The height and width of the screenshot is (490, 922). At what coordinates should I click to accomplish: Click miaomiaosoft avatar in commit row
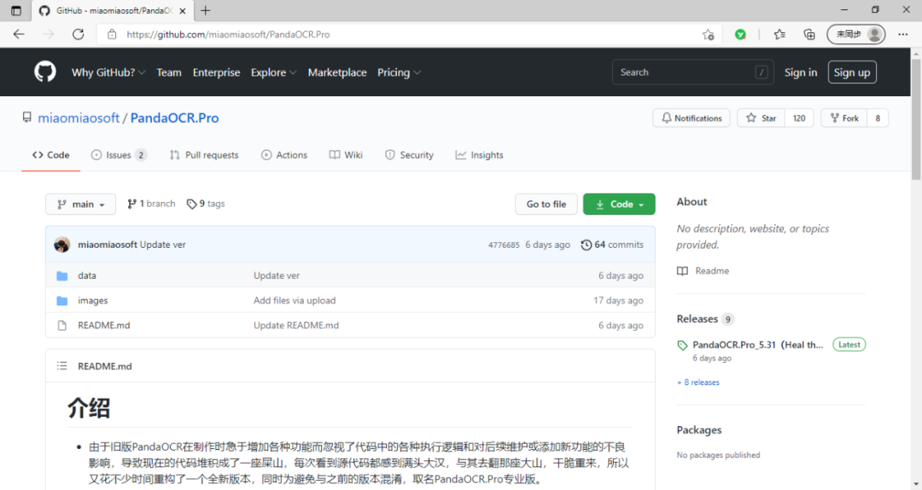[x=61, y=245]
